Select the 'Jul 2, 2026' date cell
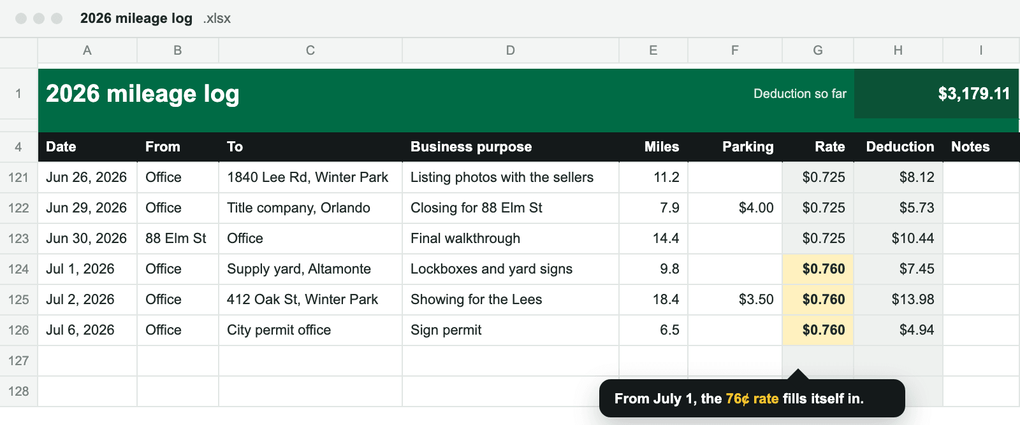This screenshot has width=1020, height=425. click(x=87, y=300)
